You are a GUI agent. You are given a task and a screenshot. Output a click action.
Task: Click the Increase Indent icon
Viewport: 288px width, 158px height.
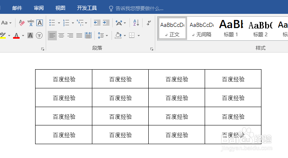point(106,23)
